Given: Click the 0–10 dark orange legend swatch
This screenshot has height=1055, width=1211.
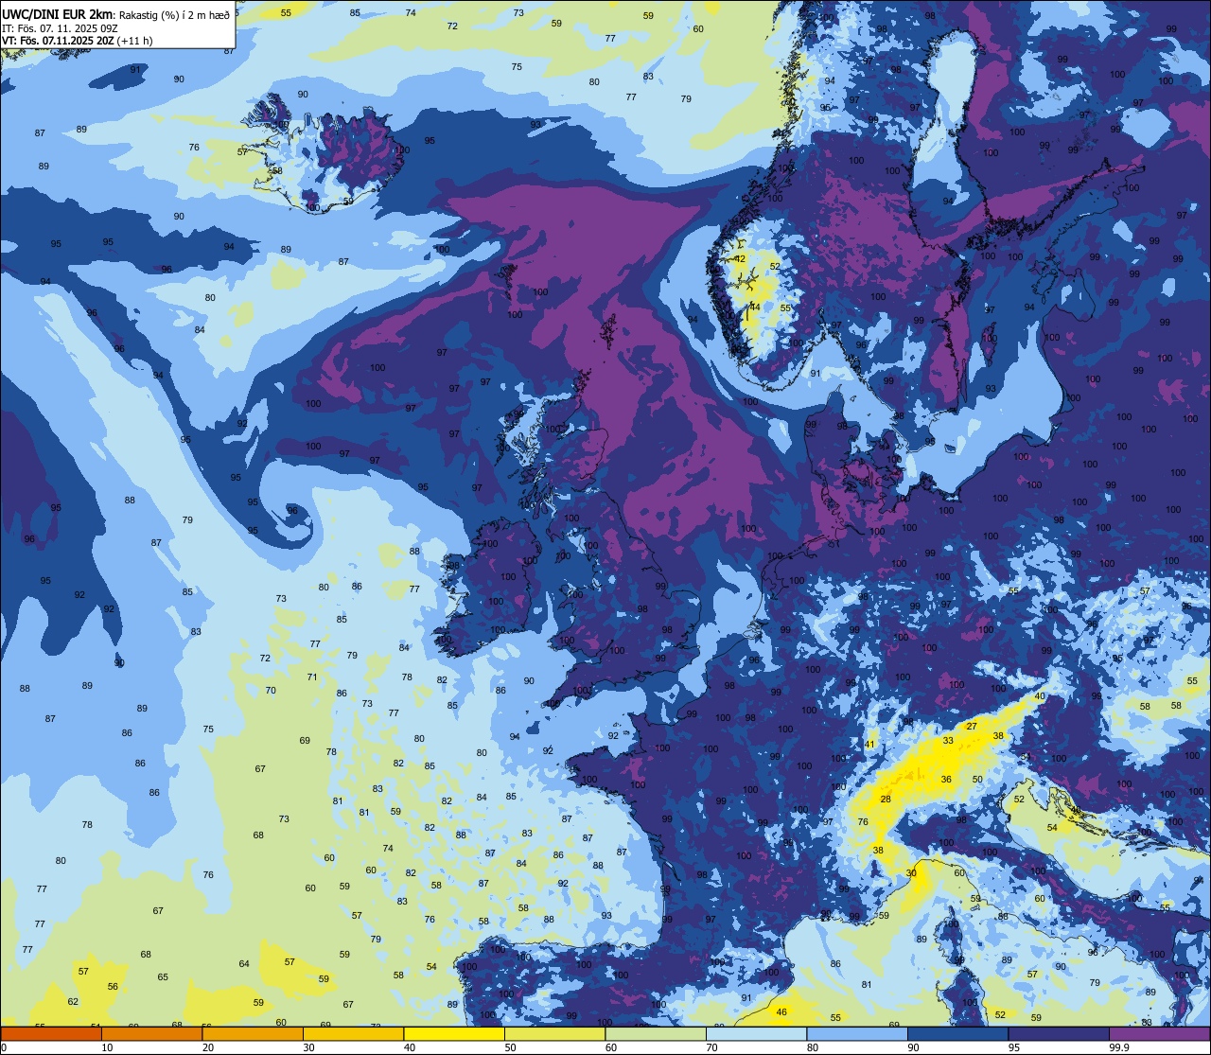Looking at the screenshot, I should click(x=52, y=1033).
